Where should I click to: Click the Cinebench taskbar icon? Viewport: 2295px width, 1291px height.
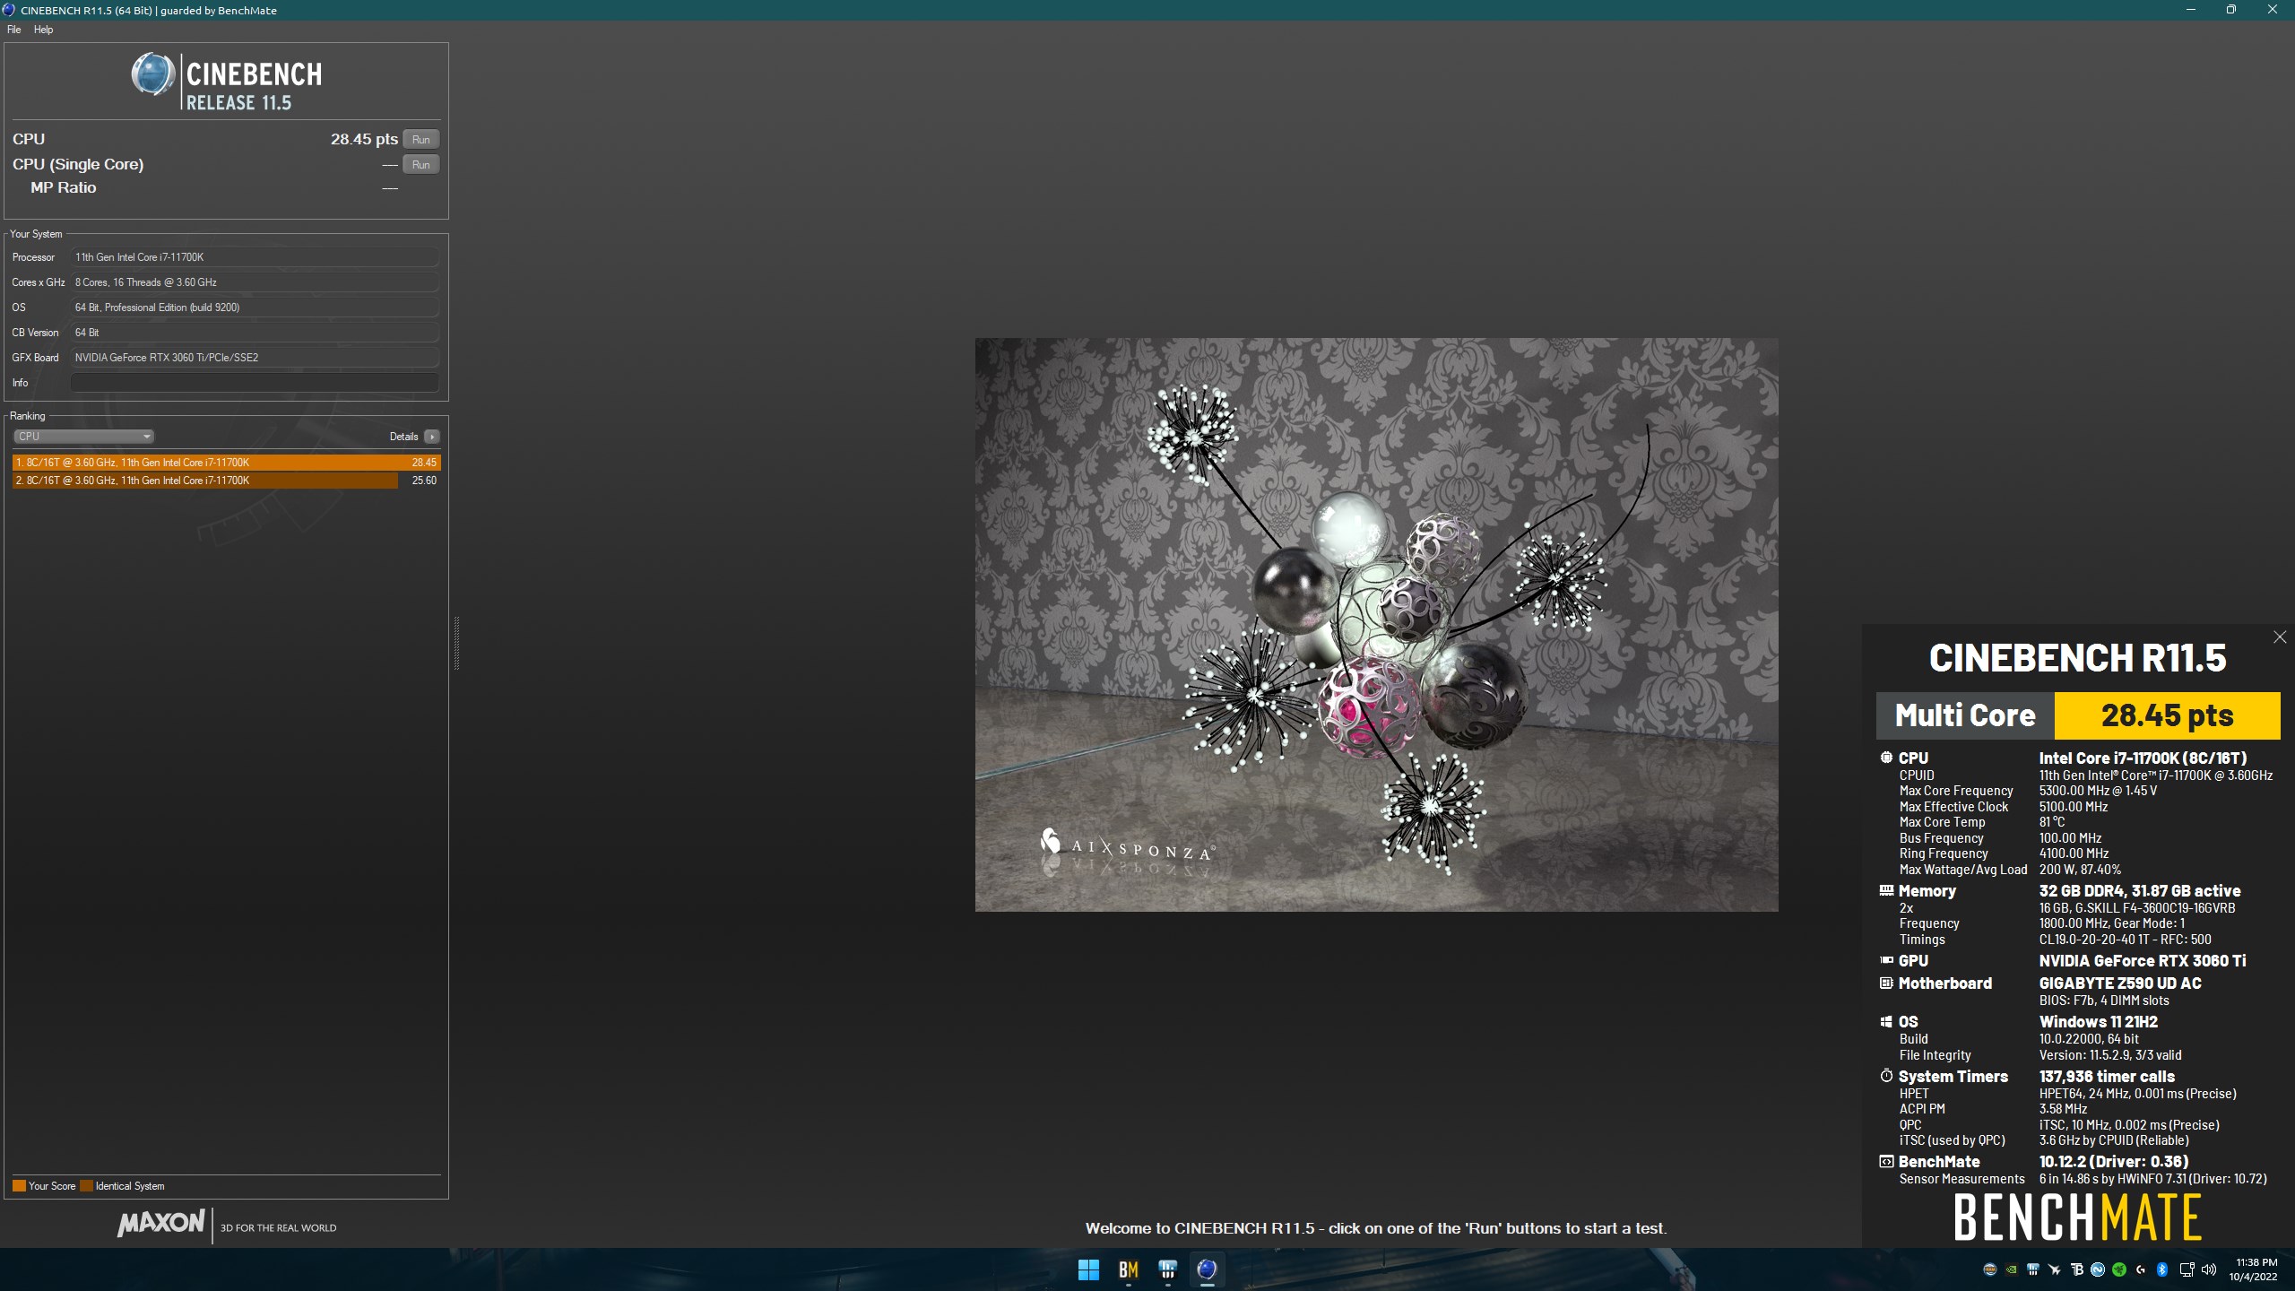coord(1207,1269)
